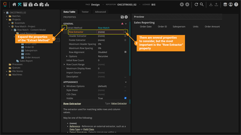Click the refresh icon in top bar
Image resolution: width=241 pixels, height=135 pixels.
(x=196, y=5)
